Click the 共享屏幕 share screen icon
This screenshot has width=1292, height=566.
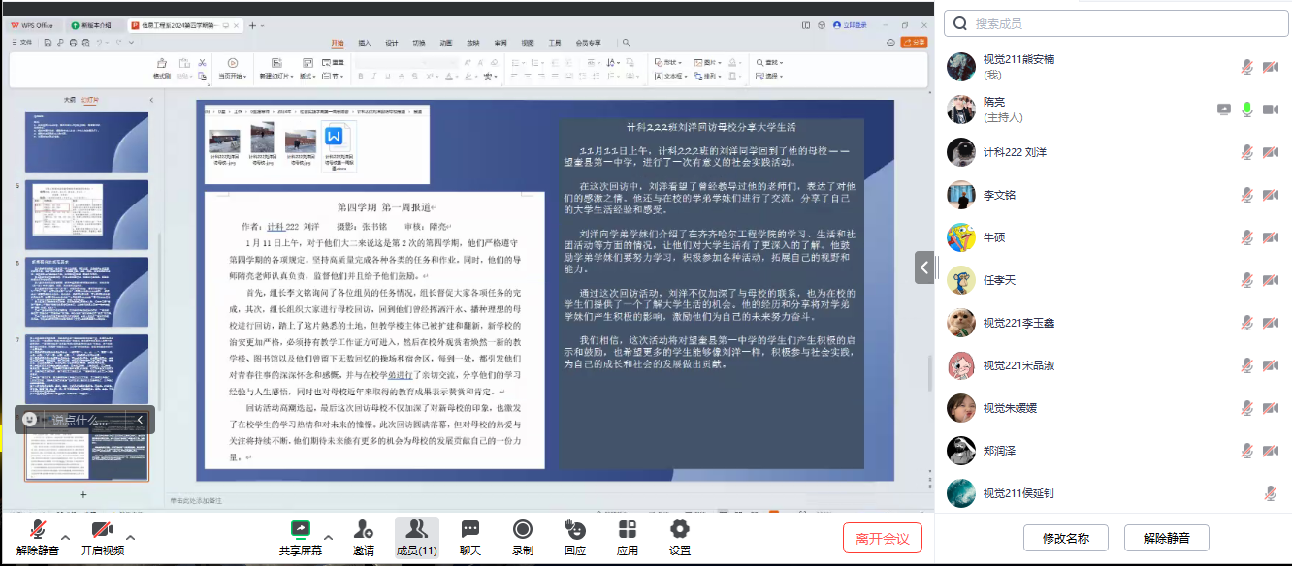[x=301, y=529]
